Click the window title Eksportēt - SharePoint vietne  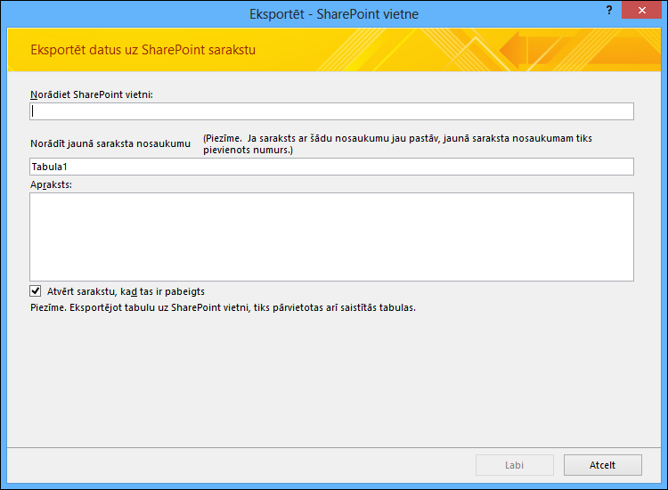[334, 14]
